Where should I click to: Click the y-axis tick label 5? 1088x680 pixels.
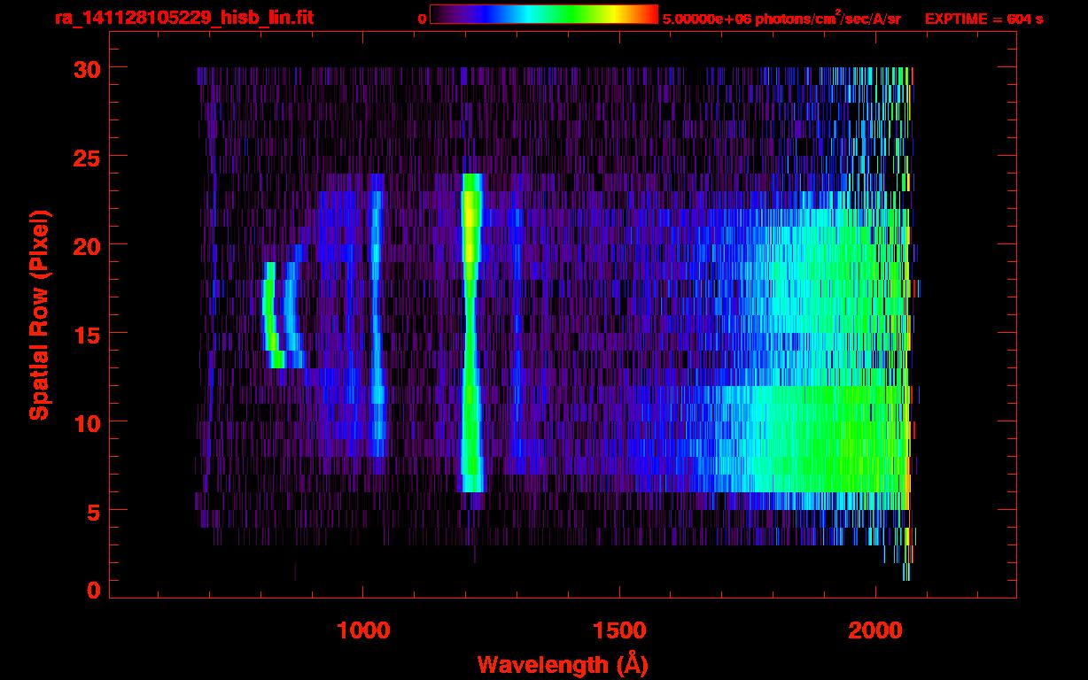(x=91, y=511)
